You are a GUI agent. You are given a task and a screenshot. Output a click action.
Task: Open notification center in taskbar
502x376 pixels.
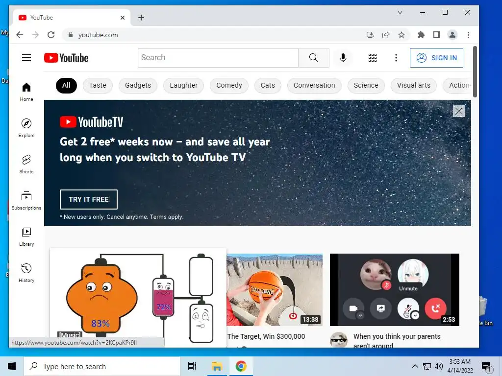[486, 367]
